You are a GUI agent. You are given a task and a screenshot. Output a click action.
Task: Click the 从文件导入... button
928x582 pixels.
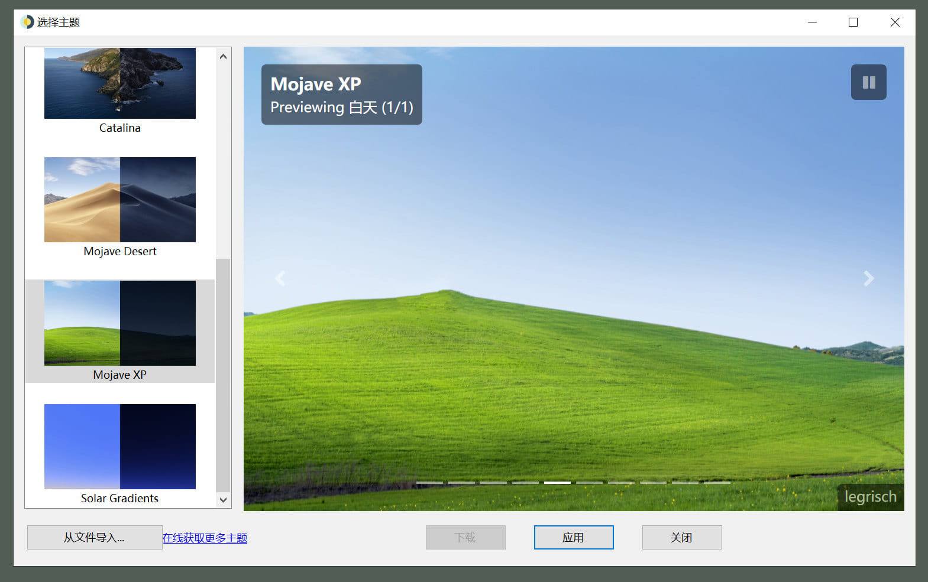point(94,538)
